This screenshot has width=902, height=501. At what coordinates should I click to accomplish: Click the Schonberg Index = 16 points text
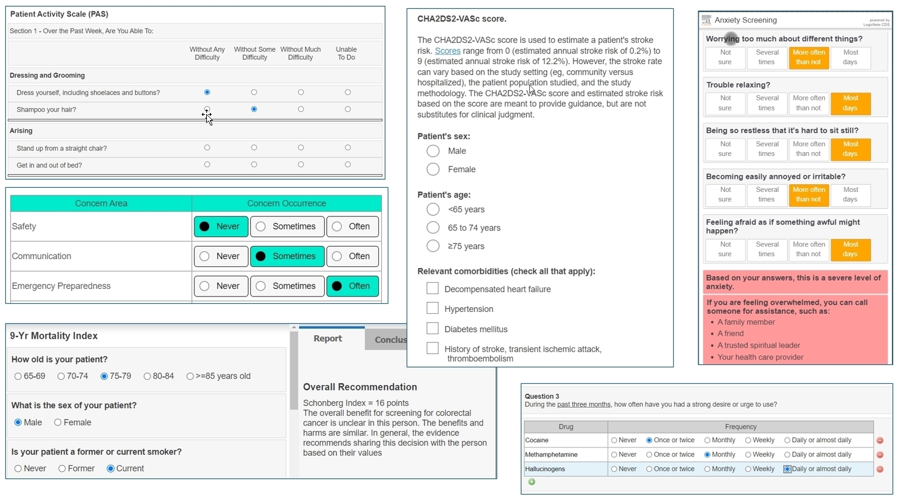click(356, 403)
